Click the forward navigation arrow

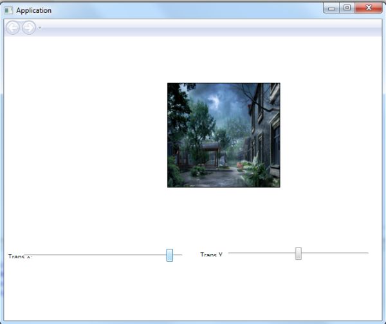tap(29, 28)
